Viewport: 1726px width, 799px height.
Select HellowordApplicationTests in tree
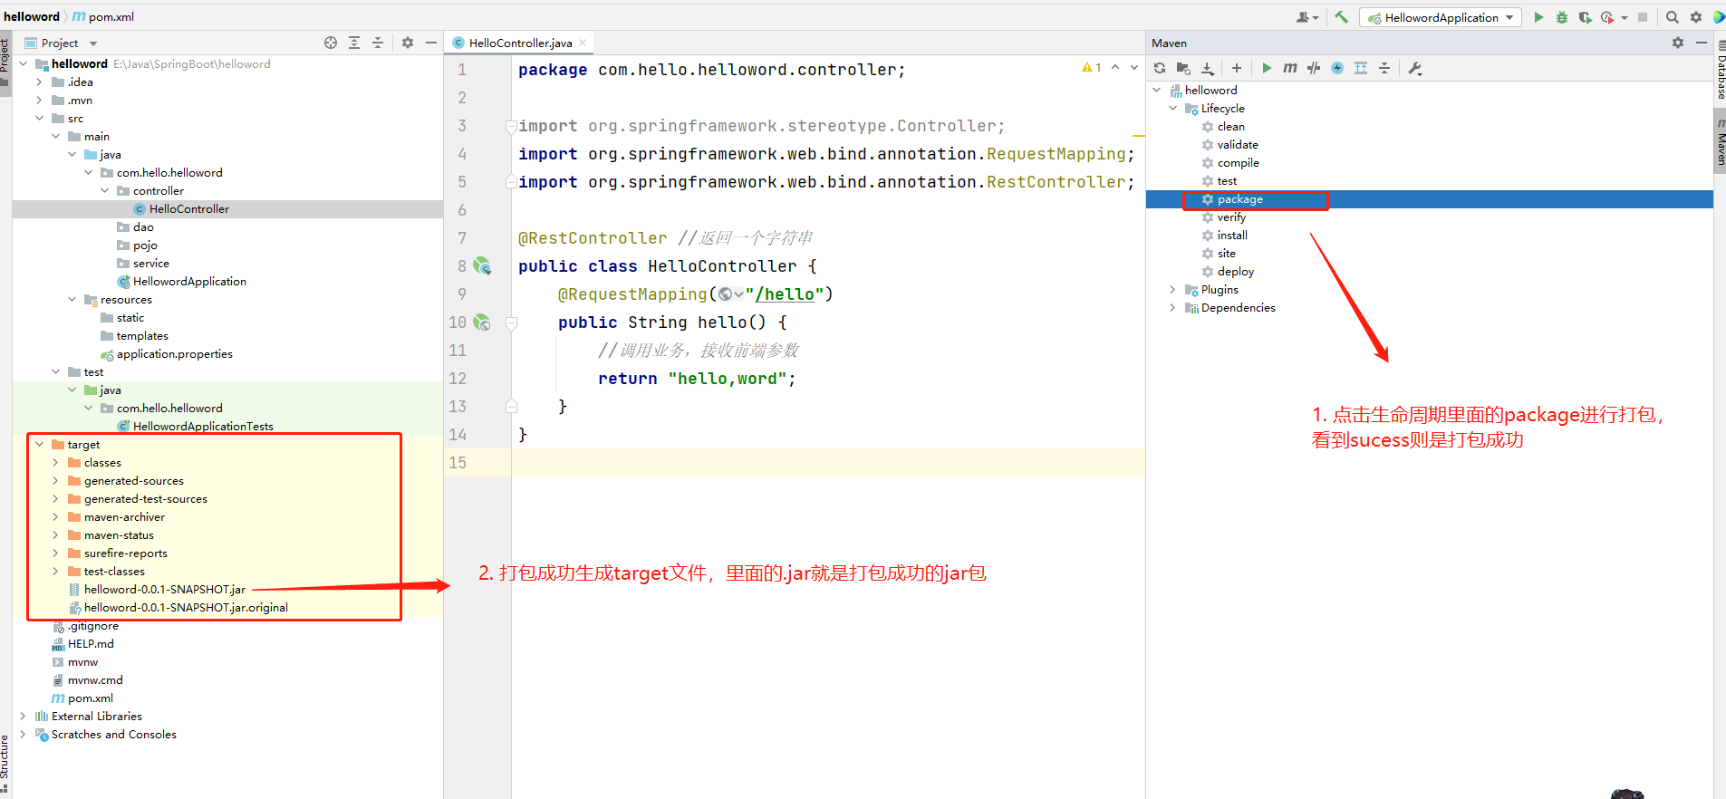pyautogui.click(x=203, y=426)
